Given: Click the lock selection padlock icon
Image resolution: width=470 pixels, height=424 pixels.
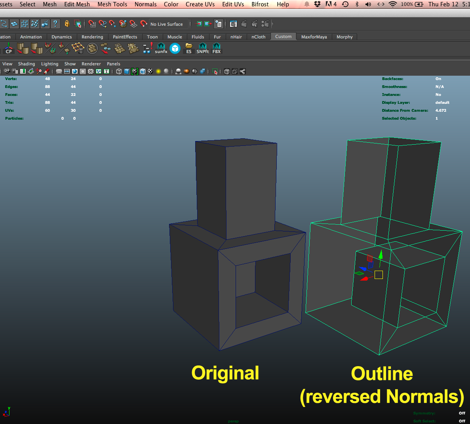Looking at the screenshot, I should click(x=67, y=24).
